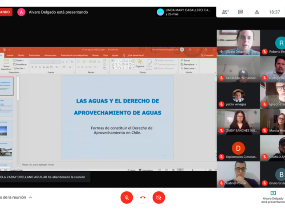The width and height of the screenshot is (285, 214).
Task: Open the Transiciones ribbon tab
Action: coord(34,55)
